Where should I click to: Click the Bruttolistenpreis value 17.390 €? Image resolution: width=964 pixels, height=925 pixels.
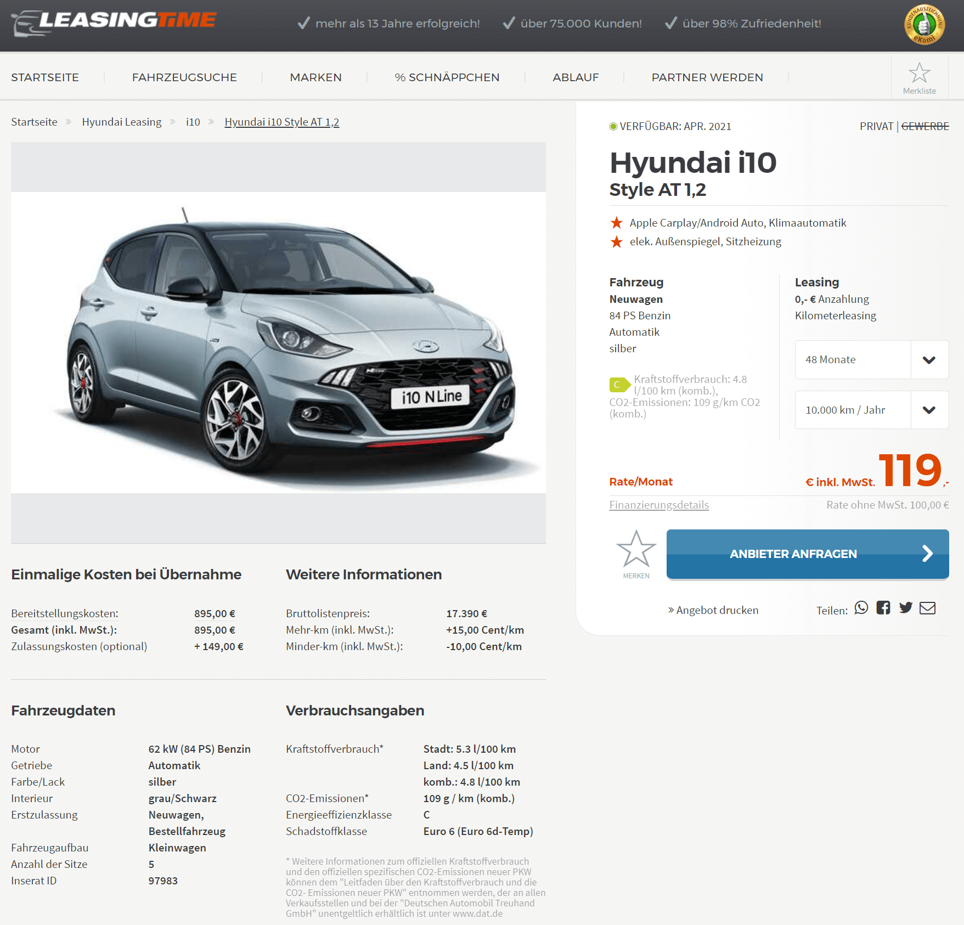click(x=466, y=613)
